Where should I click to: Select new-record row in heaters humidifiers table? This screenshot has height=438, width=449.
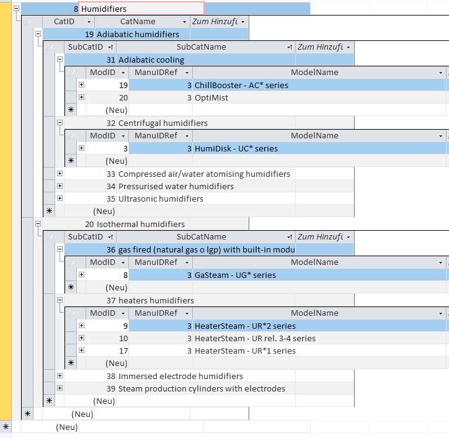coord(71,363)
